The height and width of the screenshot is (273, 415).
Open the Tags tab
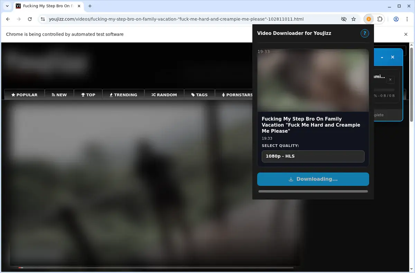[x=200, y=95]
